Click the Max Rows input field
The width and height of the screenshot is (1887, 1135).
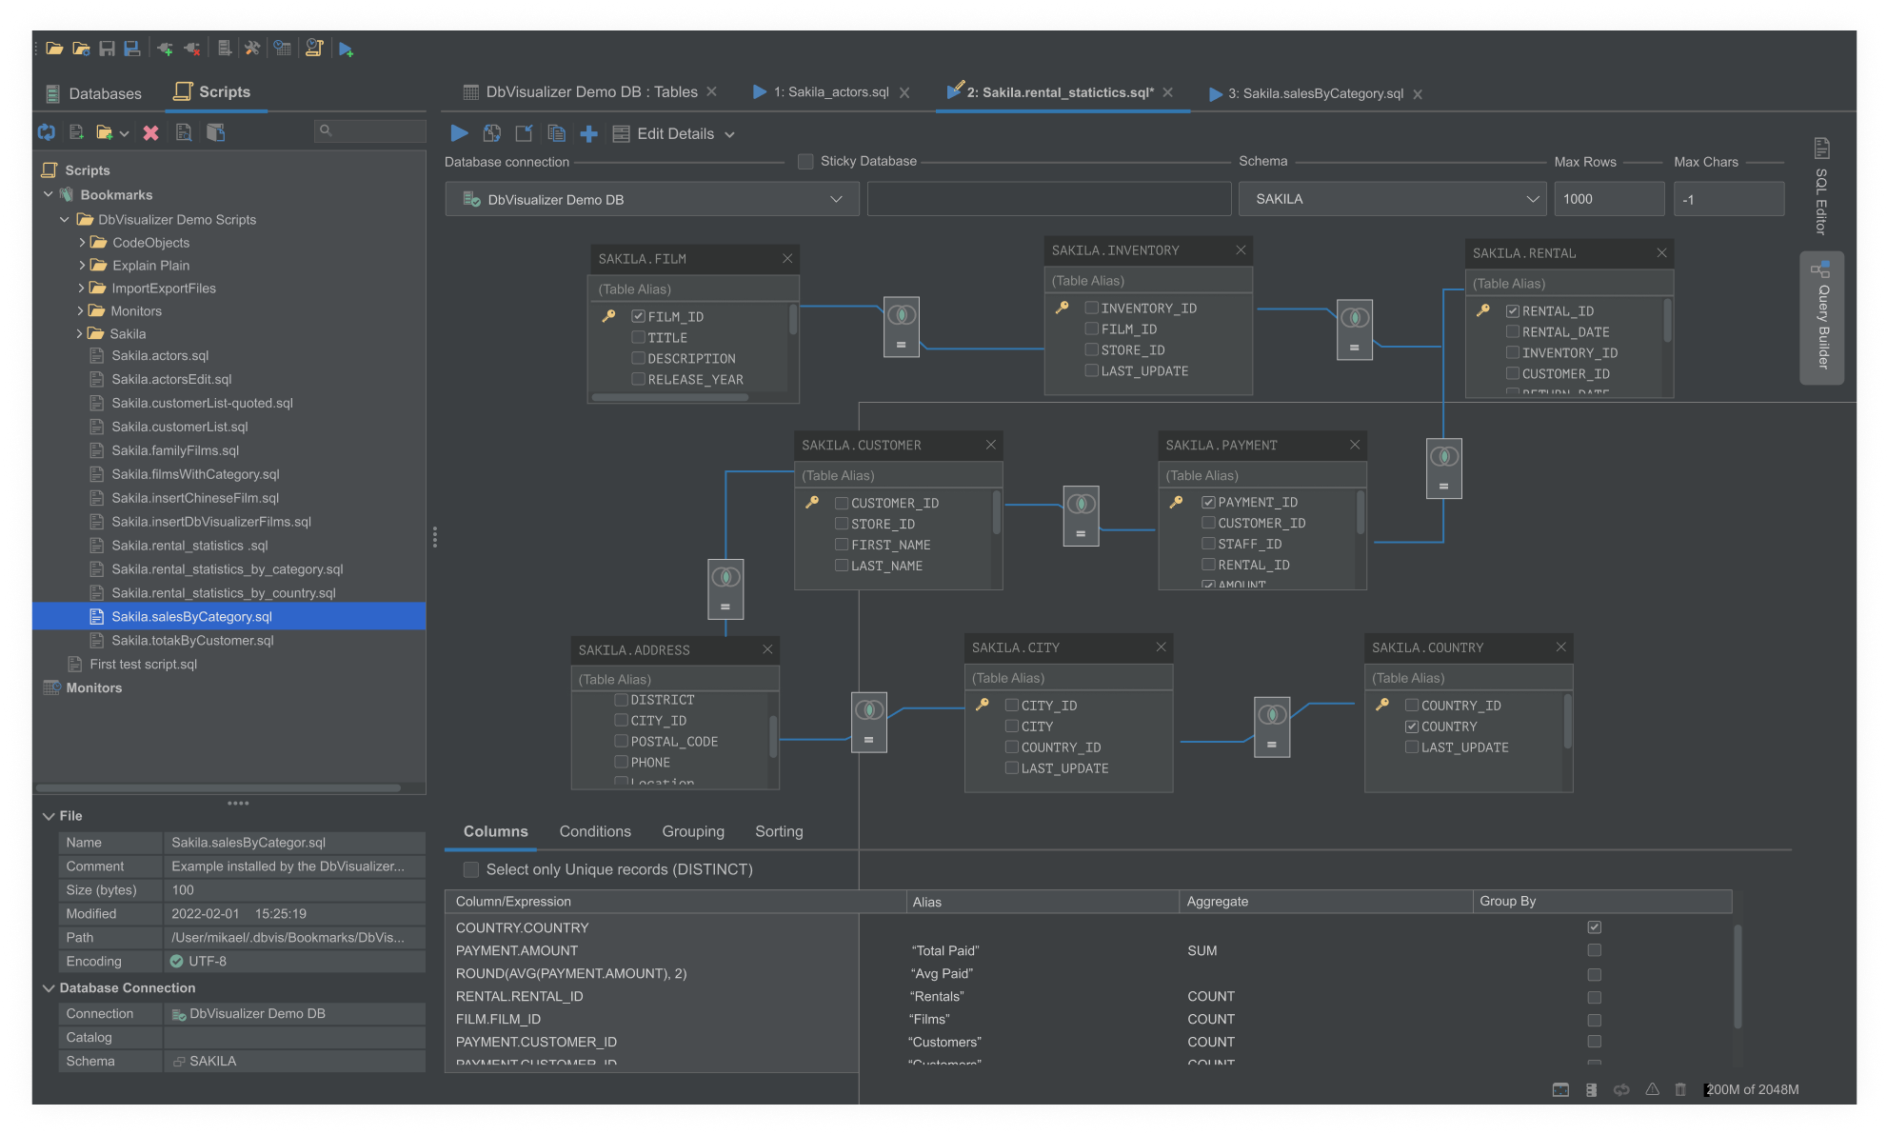pos(1609,198)
